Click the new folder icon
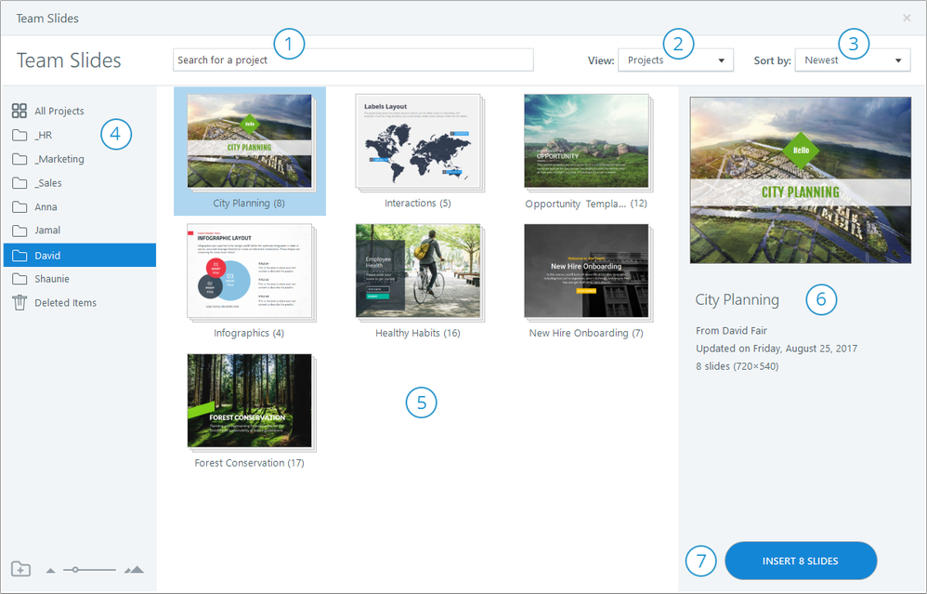Viewport: 927px width, 594px height. click(20, 569)
